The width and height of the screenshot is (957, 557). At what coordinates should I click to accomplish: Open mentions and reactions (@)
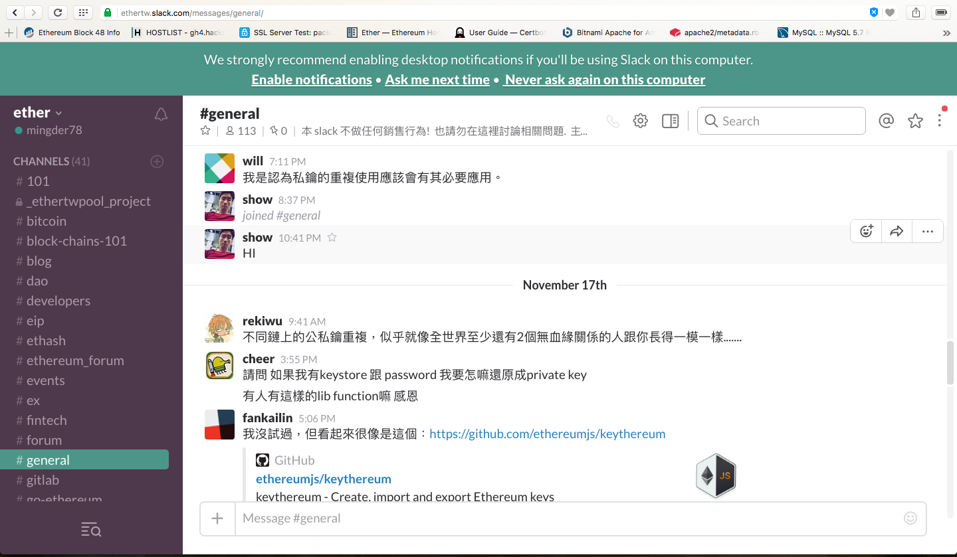(x=886, y=121)
